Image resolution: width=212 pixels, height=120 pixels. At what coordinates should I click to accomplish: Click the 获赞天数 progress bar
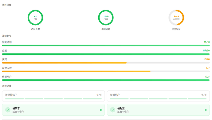click(106, 71)
